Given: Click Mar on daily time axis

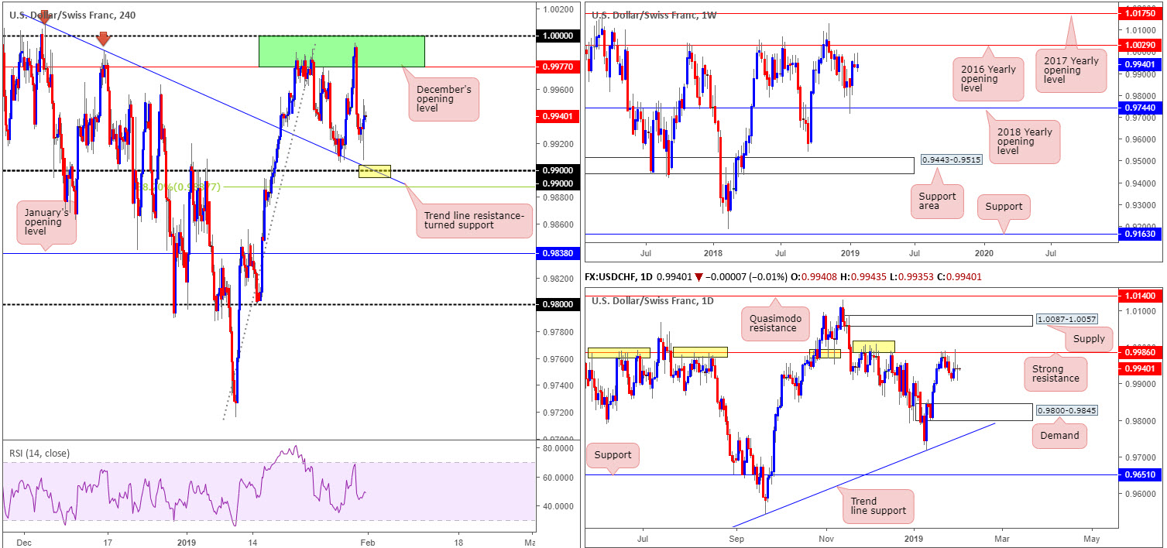Looking at the screenshot, I should pos(1002,537).
